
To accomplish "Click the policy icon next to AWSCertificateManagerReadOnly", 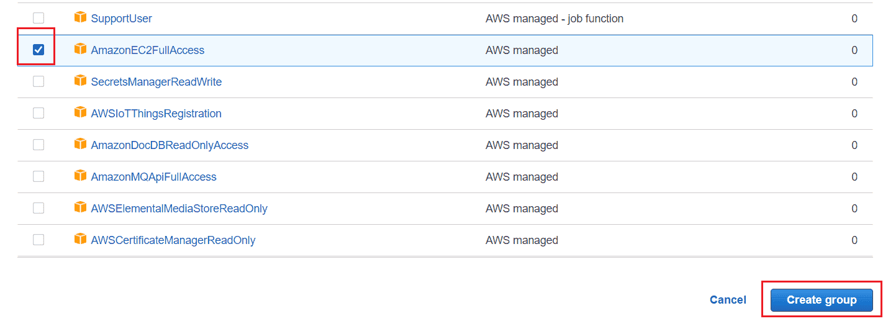I will [80, 239].
